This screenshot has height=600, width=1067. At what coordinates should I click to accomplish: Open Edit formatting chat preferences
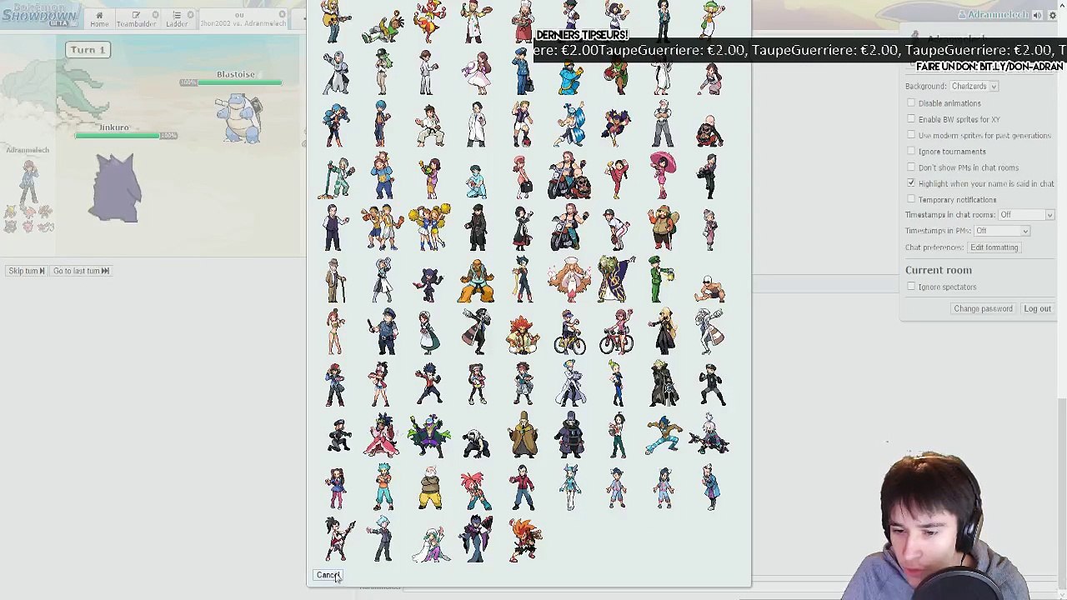coord(994,247)
